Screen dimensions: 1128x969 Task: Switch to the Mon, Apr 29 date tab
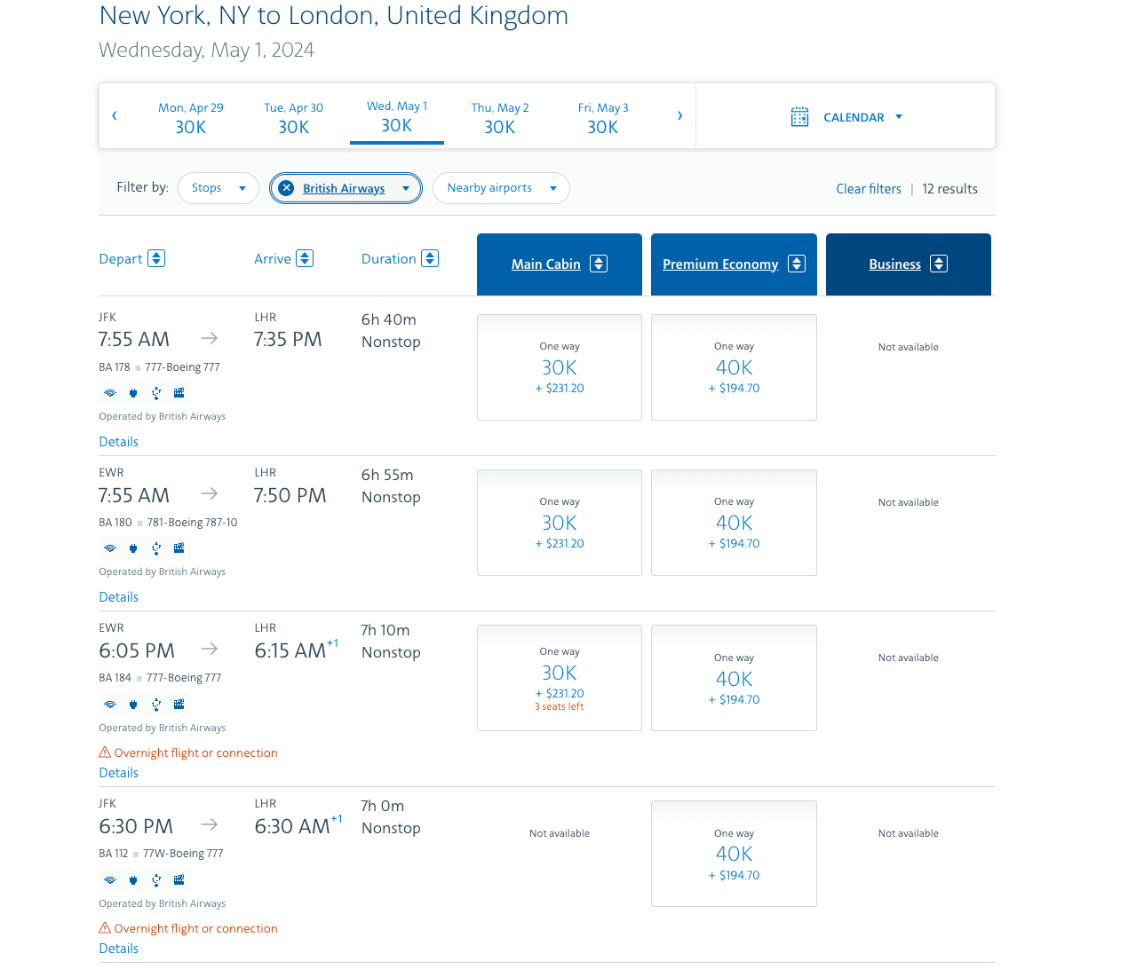coord(191,117)
